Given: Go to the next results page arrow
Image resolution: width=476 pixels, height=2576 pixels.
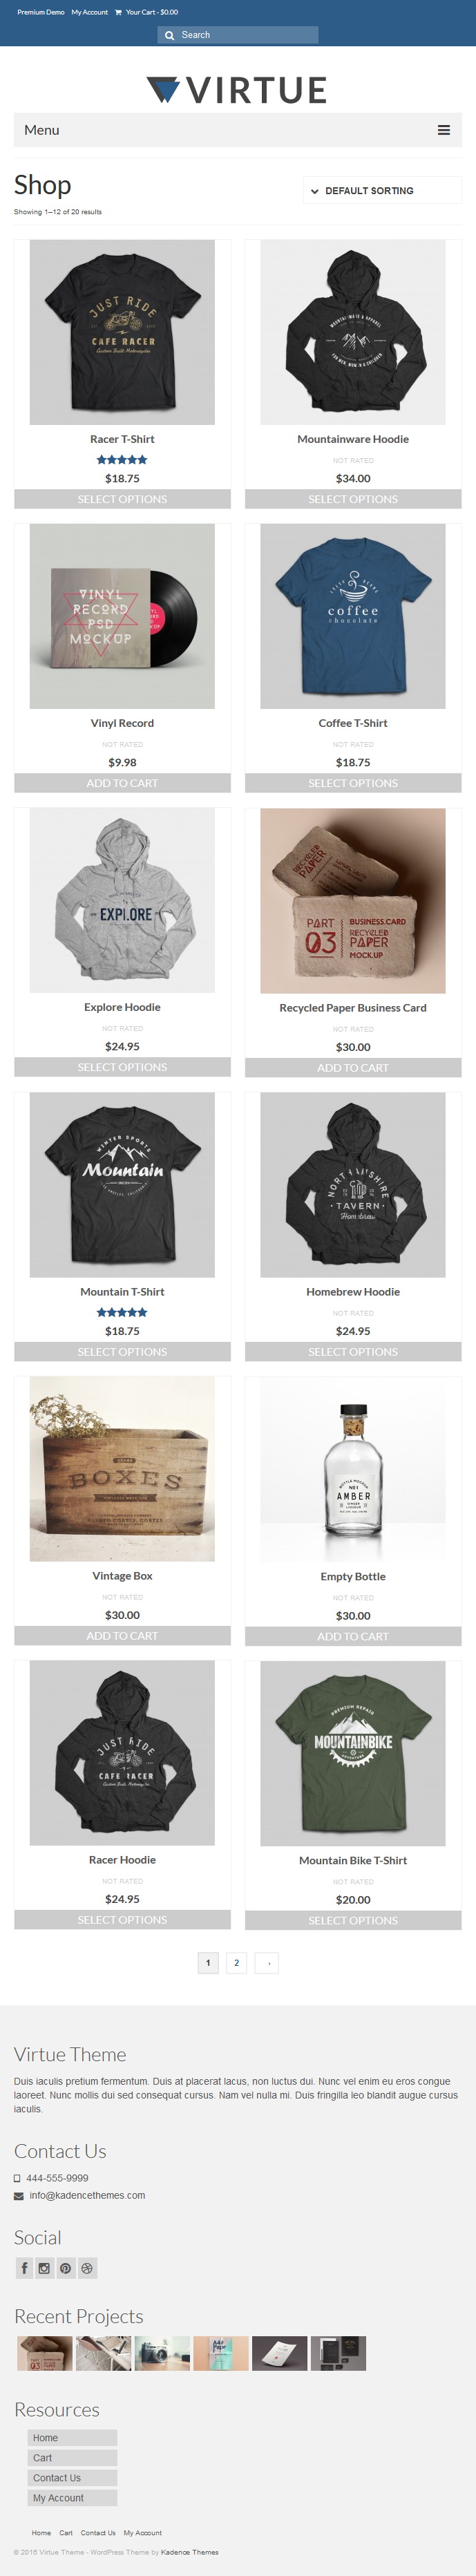Looking at the screenshot, I should pos(266,1962).
